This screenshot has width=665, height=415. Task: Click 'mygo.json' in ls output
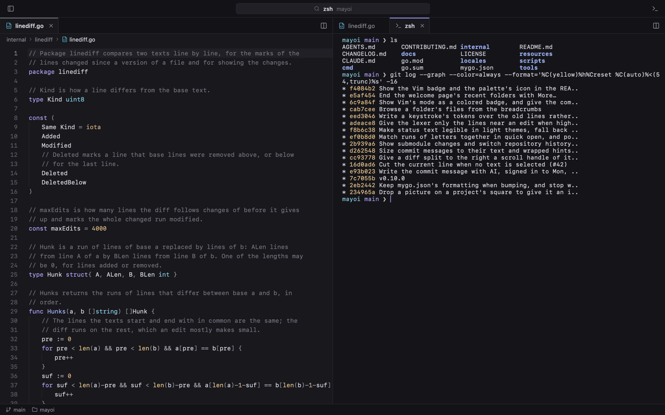click(477, 68)
